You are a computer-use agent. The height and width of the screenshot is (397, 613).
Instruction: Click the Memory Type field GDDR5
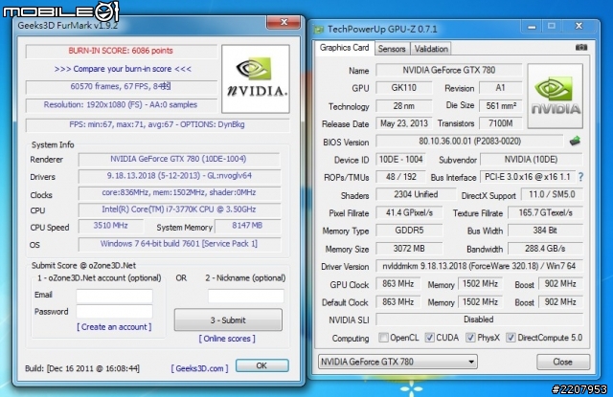coord(409,231)
